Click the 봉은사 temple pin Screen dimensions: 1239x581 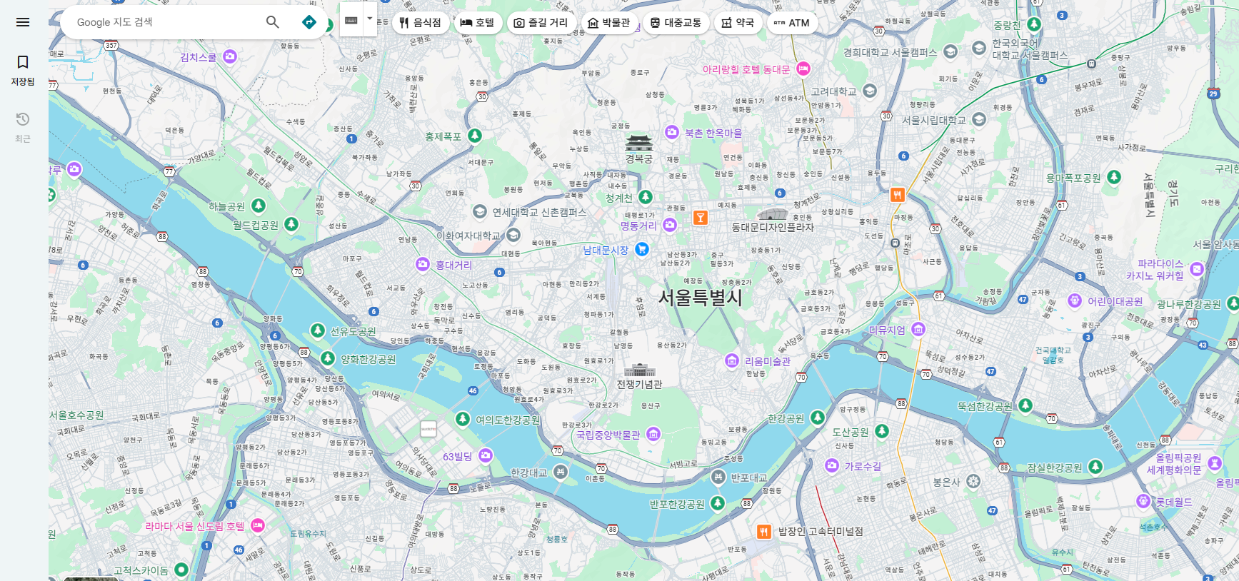973,481
